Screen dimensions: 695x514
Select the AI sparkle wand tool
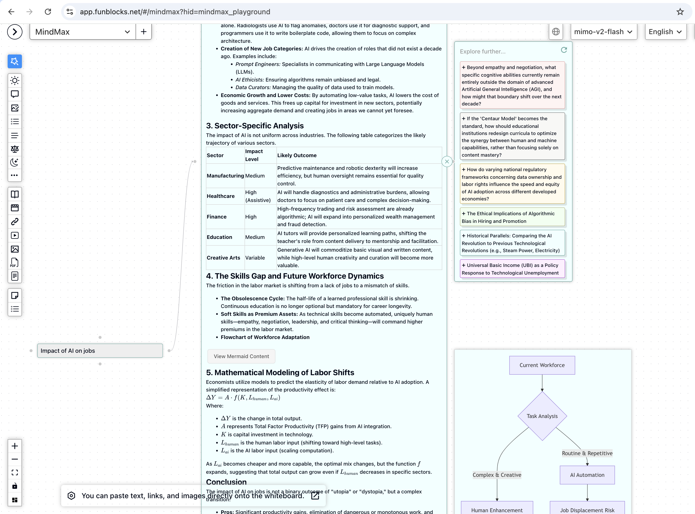point(15,61)
